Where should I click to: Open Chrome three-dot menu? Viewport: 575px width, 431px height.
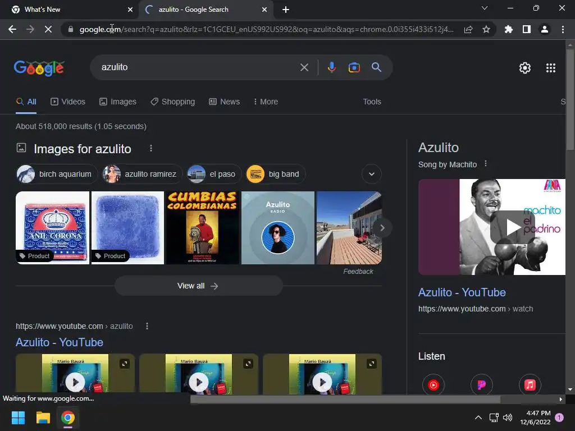pyautogui.click(x=563, y=29)
